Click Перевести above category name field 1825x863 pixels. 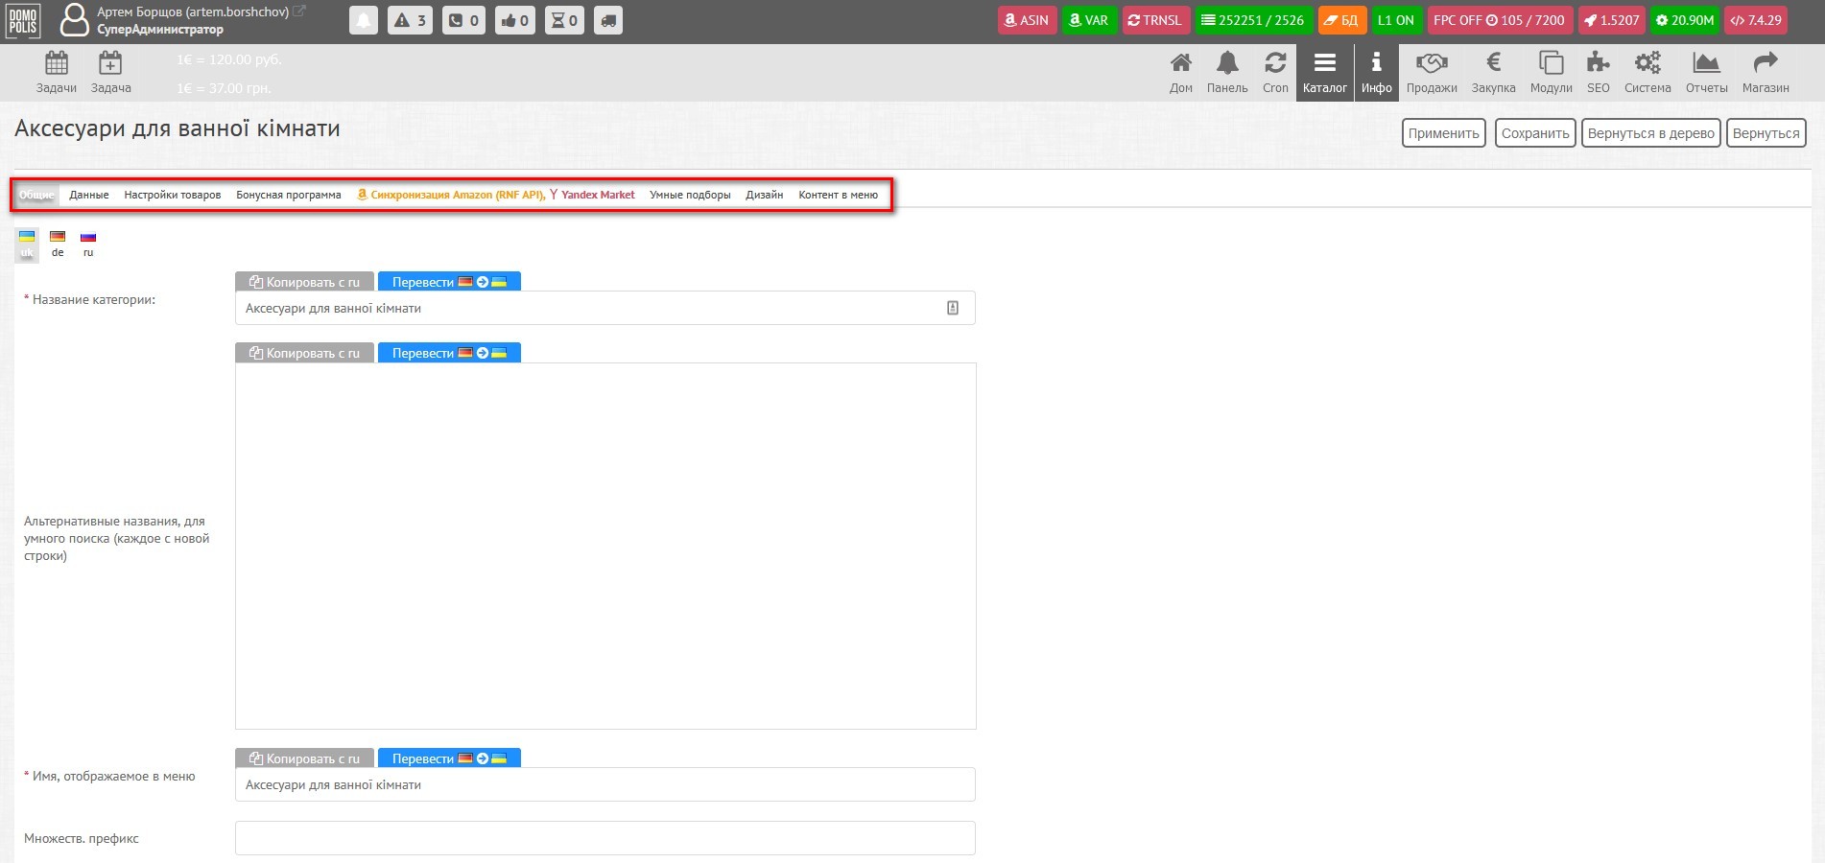point(449,282)
